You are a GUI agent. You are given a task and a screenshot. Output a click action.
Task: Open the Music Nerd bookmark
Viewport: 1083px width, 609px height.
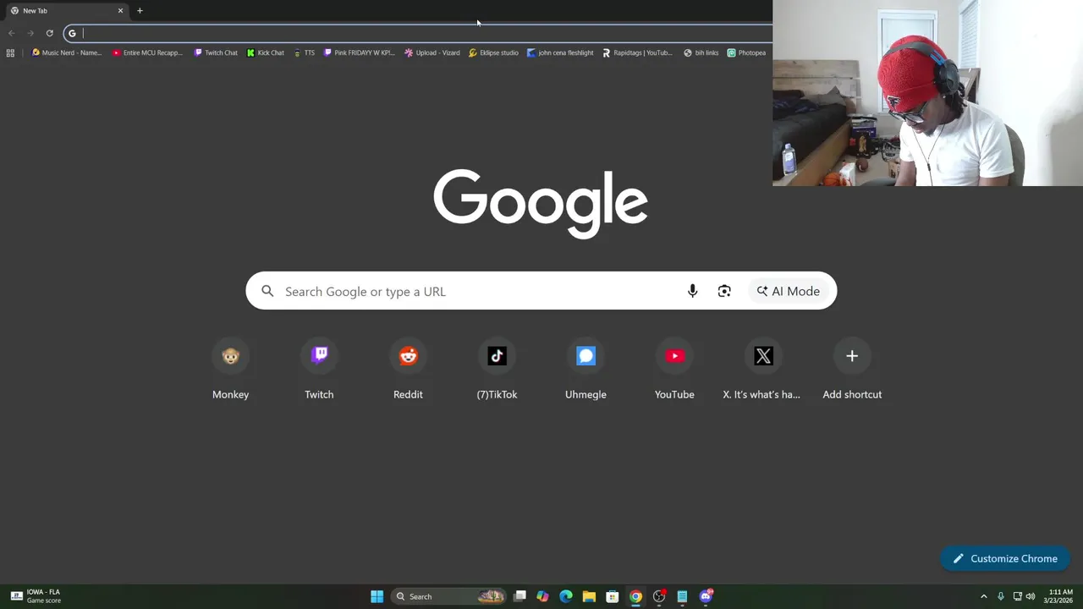tap(66, 52)
